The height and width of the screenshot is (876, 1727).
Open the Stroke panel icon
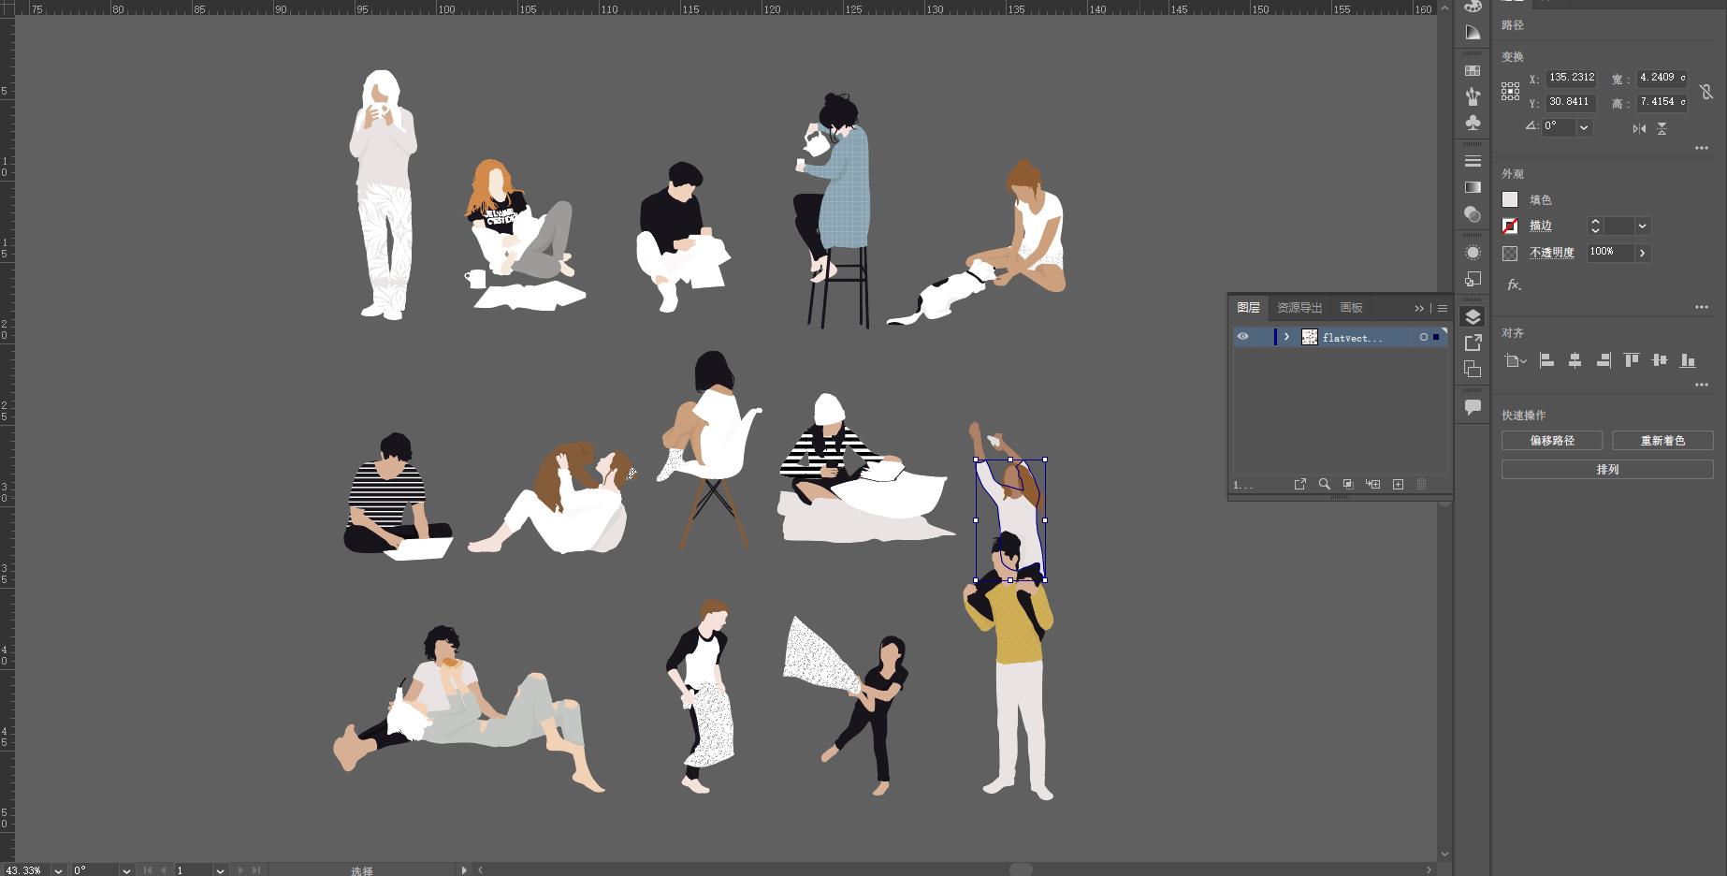click(x=1473, y=161)
